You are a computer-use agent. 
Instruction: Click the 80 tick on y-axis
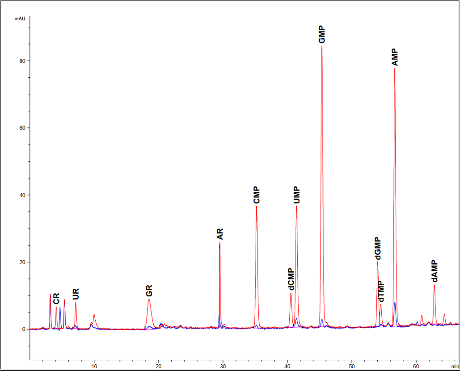[x=21, y=61]
